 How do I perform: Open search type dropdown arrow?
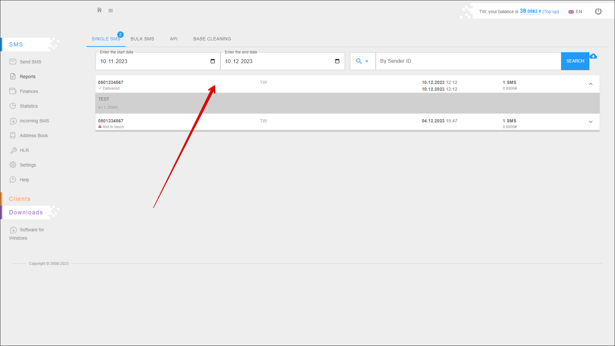[x=366, y=61]
